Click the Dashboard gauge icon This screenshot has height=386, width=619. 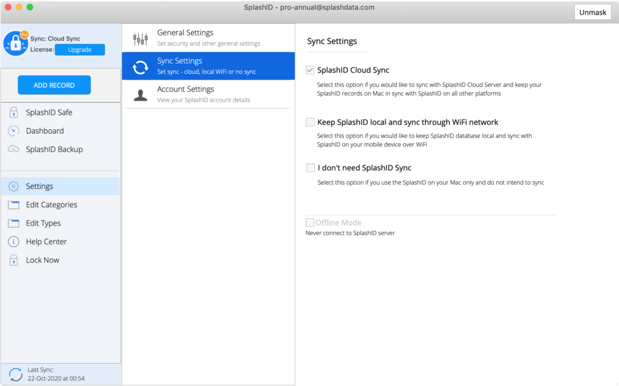click(x=13, y=131)
